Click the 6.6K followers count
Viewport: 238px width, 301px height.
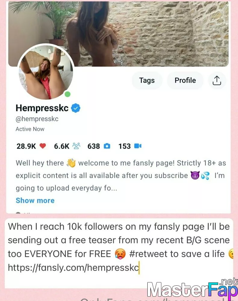pos(61,146)
